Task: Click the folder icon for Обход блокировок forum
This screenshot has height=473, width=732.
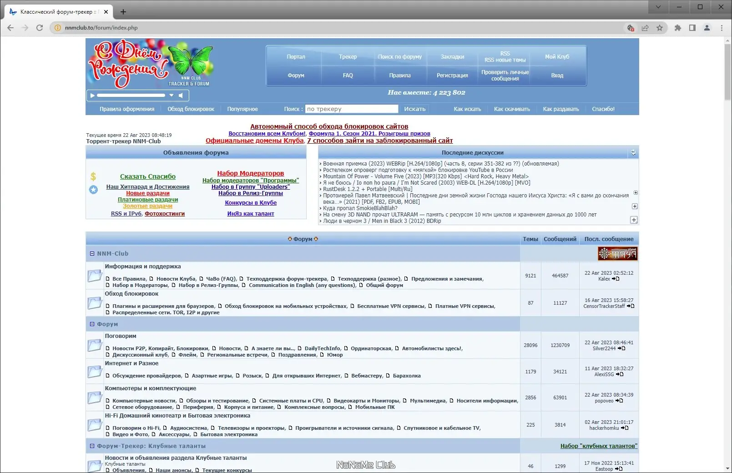Action: [95, 303]
